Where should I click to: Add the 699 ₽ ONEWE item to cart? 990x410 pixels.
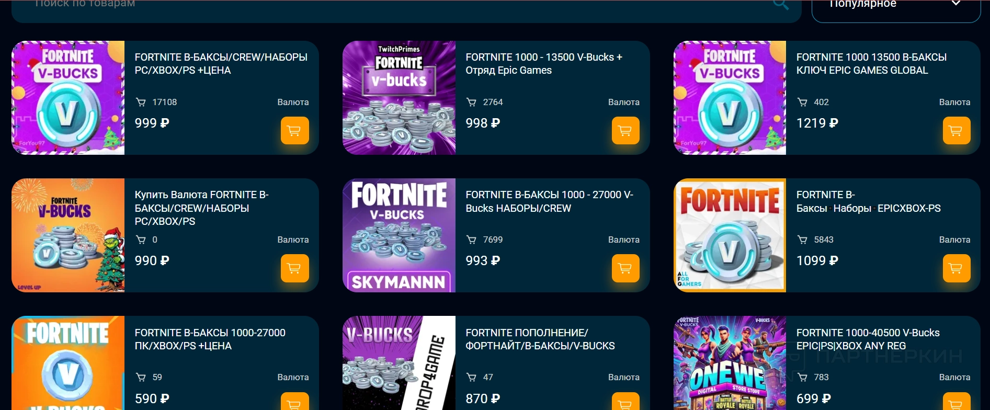tap(957, 402)
